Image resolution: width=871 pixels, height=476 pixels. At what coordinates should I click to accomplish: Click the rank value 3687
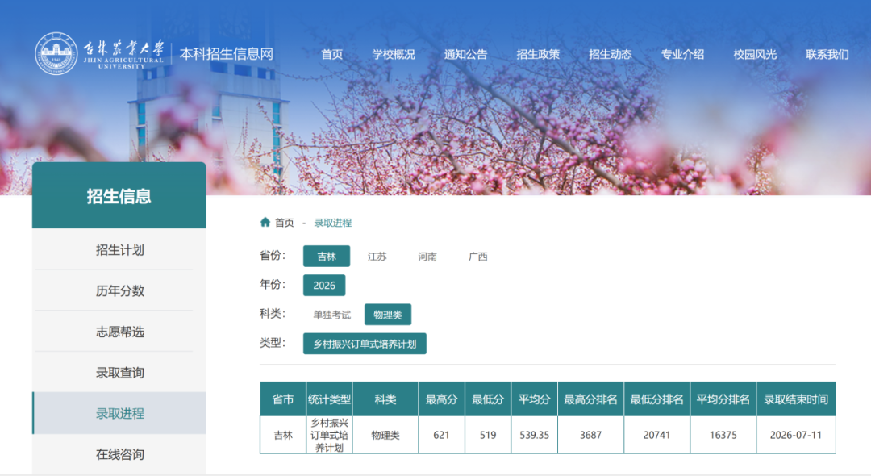click(590, 435)
